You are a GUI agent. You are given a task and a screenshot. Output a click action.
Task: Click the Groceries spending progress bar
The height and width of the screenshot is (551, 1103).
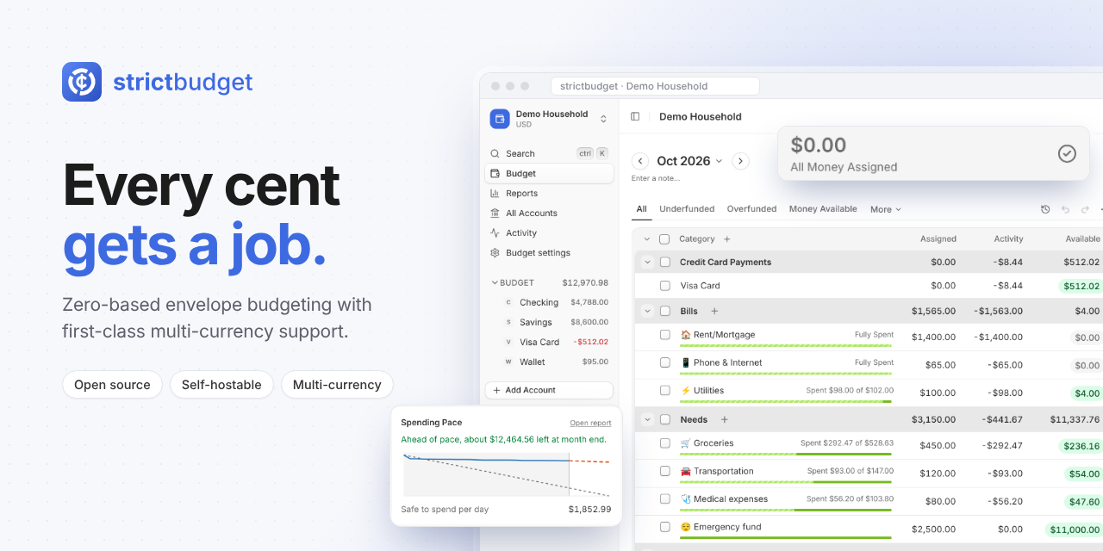(x=786, y=454)
